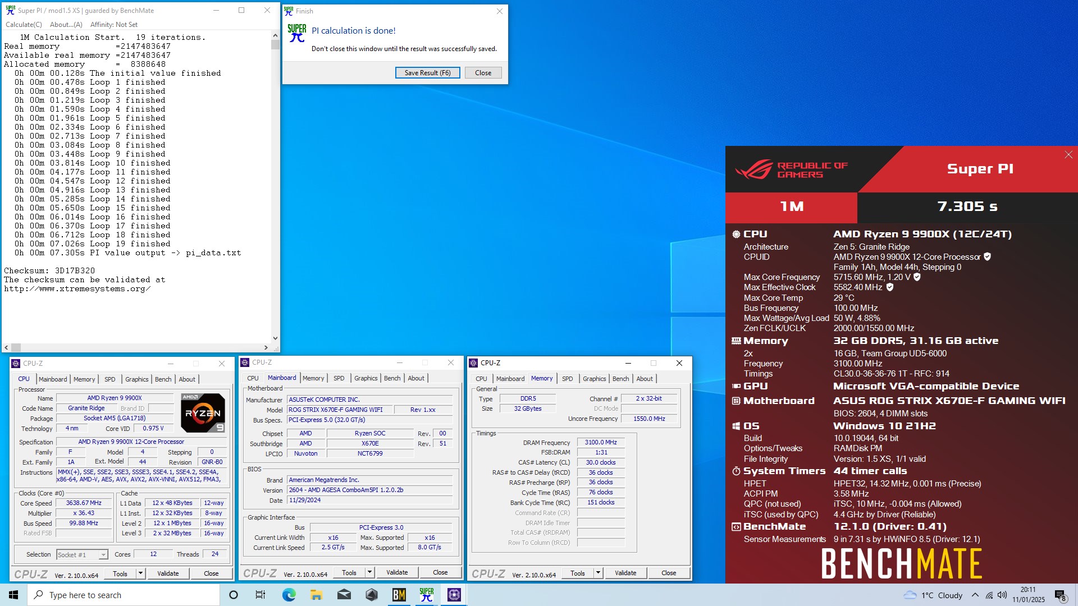Click Close button in CPU-Z Memory window
This screenshot has height=606, width=1078.
pos(669,573)
